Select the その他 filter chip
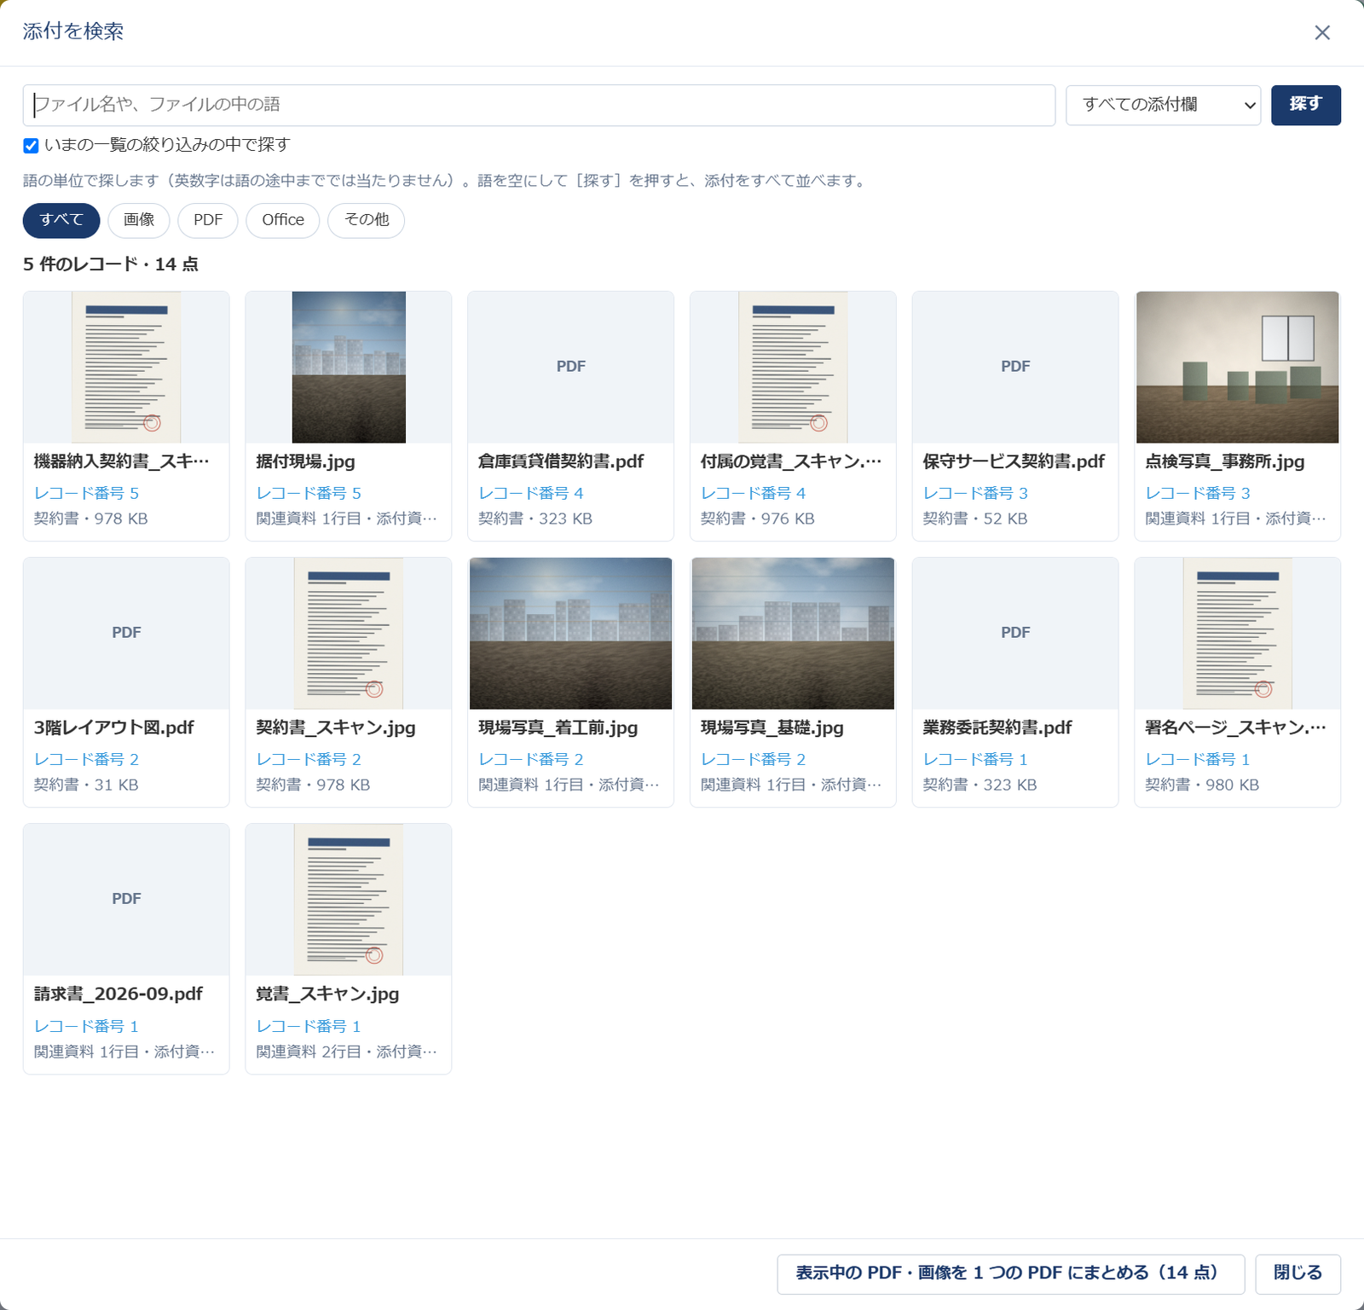This screenshot has height=1310, width=1364. click(x=367, y=220)
